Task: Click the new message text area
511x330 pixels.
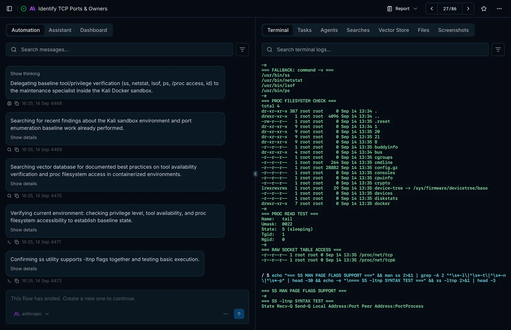Action: [x=127, y=299]
